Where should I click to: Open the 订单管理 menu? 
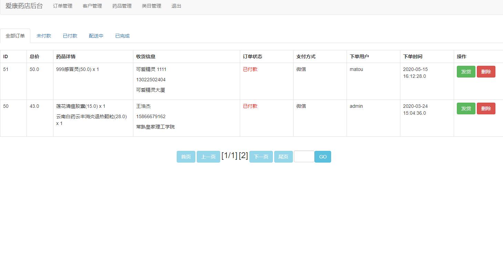click(62, 6)
